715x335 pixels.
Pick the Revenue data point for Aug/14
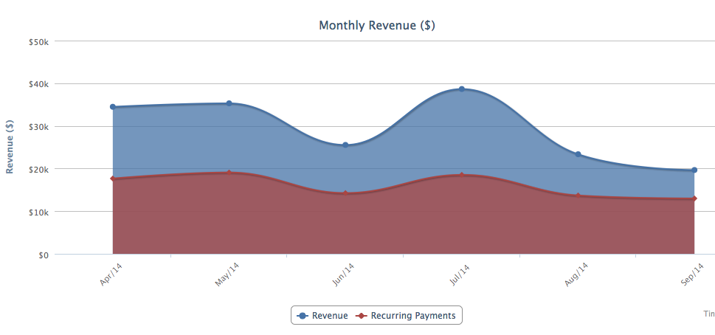point(578,154)
